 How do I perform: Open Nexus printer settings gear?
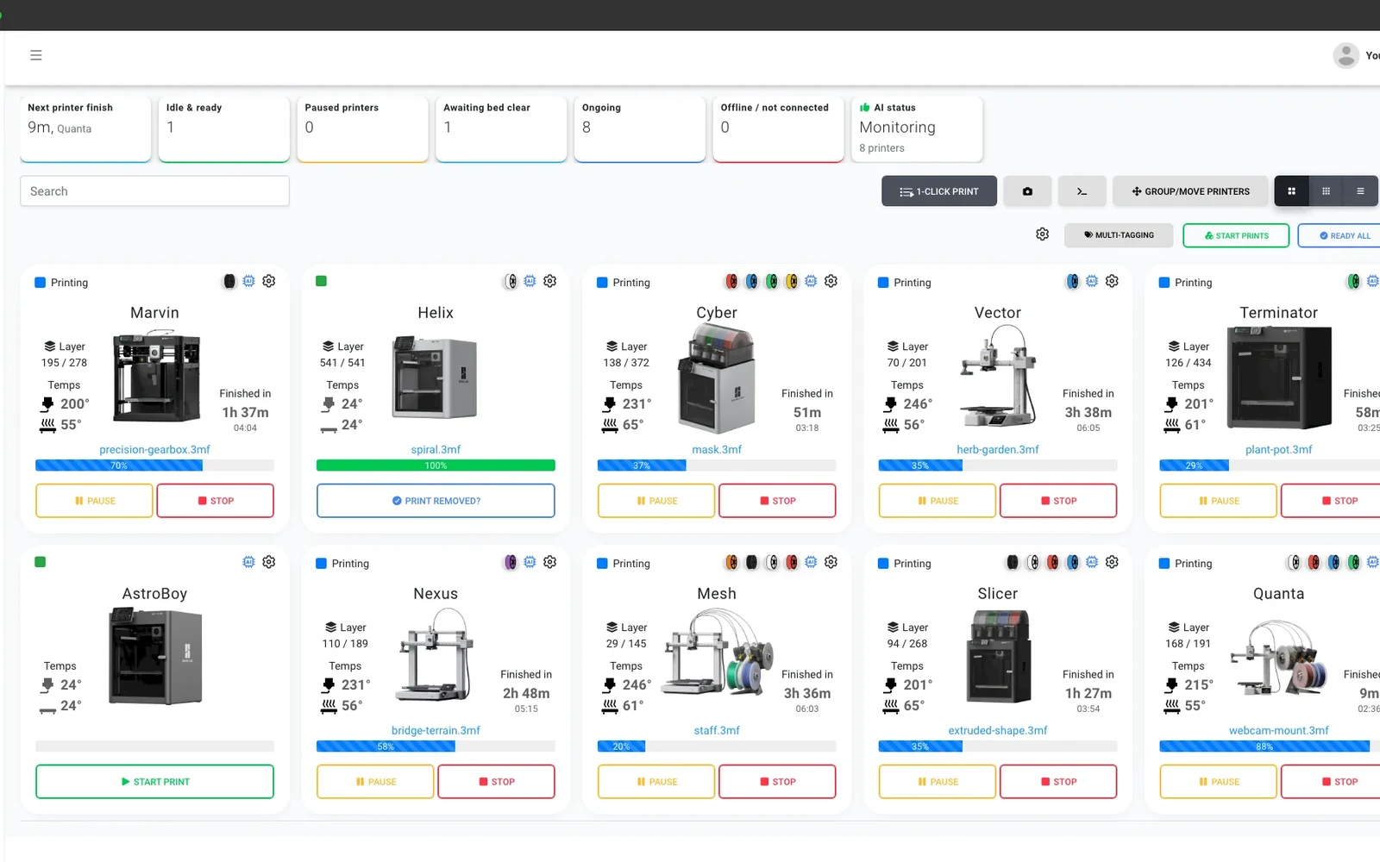(550, 562)
